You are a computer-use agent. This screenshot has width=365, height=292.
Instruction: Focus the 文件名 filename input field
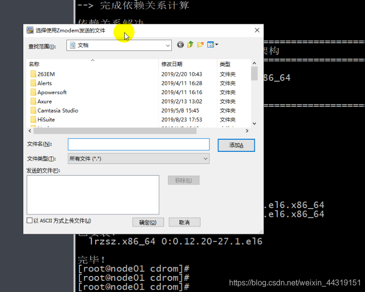coord(138,145)
